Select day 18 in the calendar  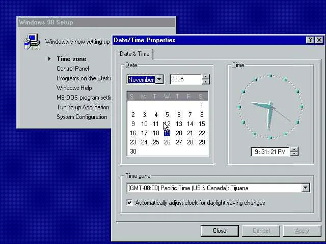click(x=156, y=133)
